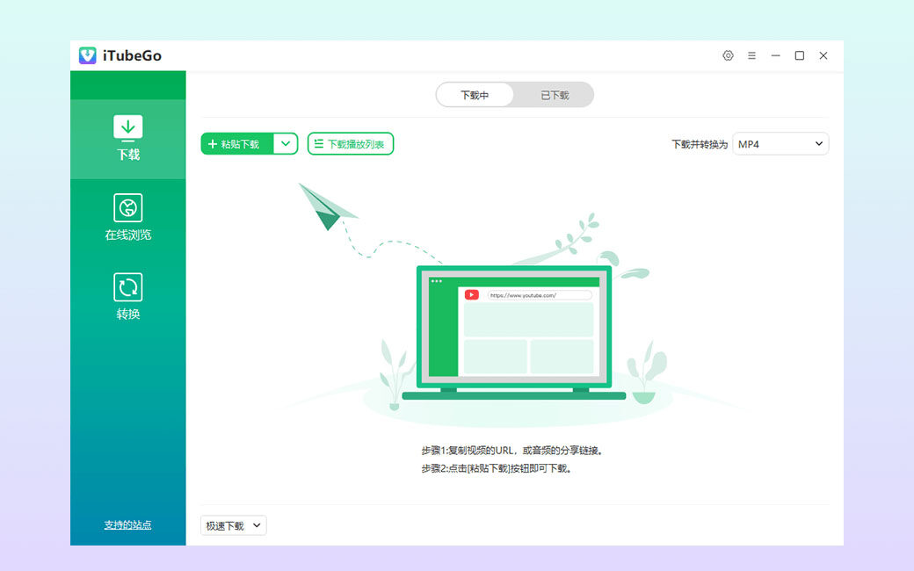
Task: Switch to the 已下载 (Downloaded) tab
Action: pos(555,95)
